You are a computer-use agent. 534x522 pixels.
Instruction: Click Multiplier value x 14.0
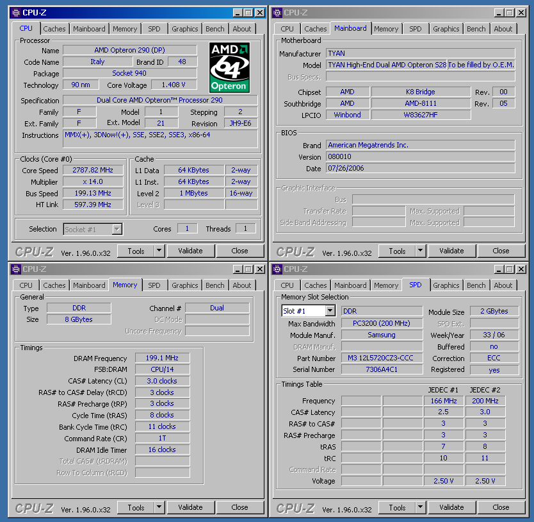(93, 181)
